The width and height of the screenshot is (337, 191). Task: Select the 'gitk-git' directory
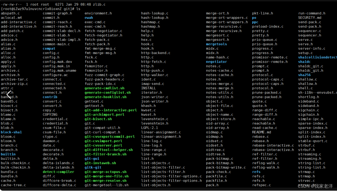(93, 168)
